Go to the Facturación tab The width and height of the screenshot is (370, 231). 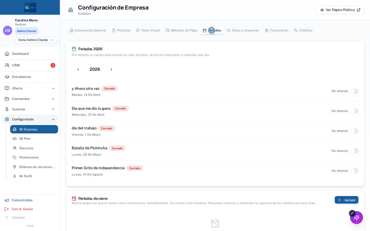(x=277, y=30)
